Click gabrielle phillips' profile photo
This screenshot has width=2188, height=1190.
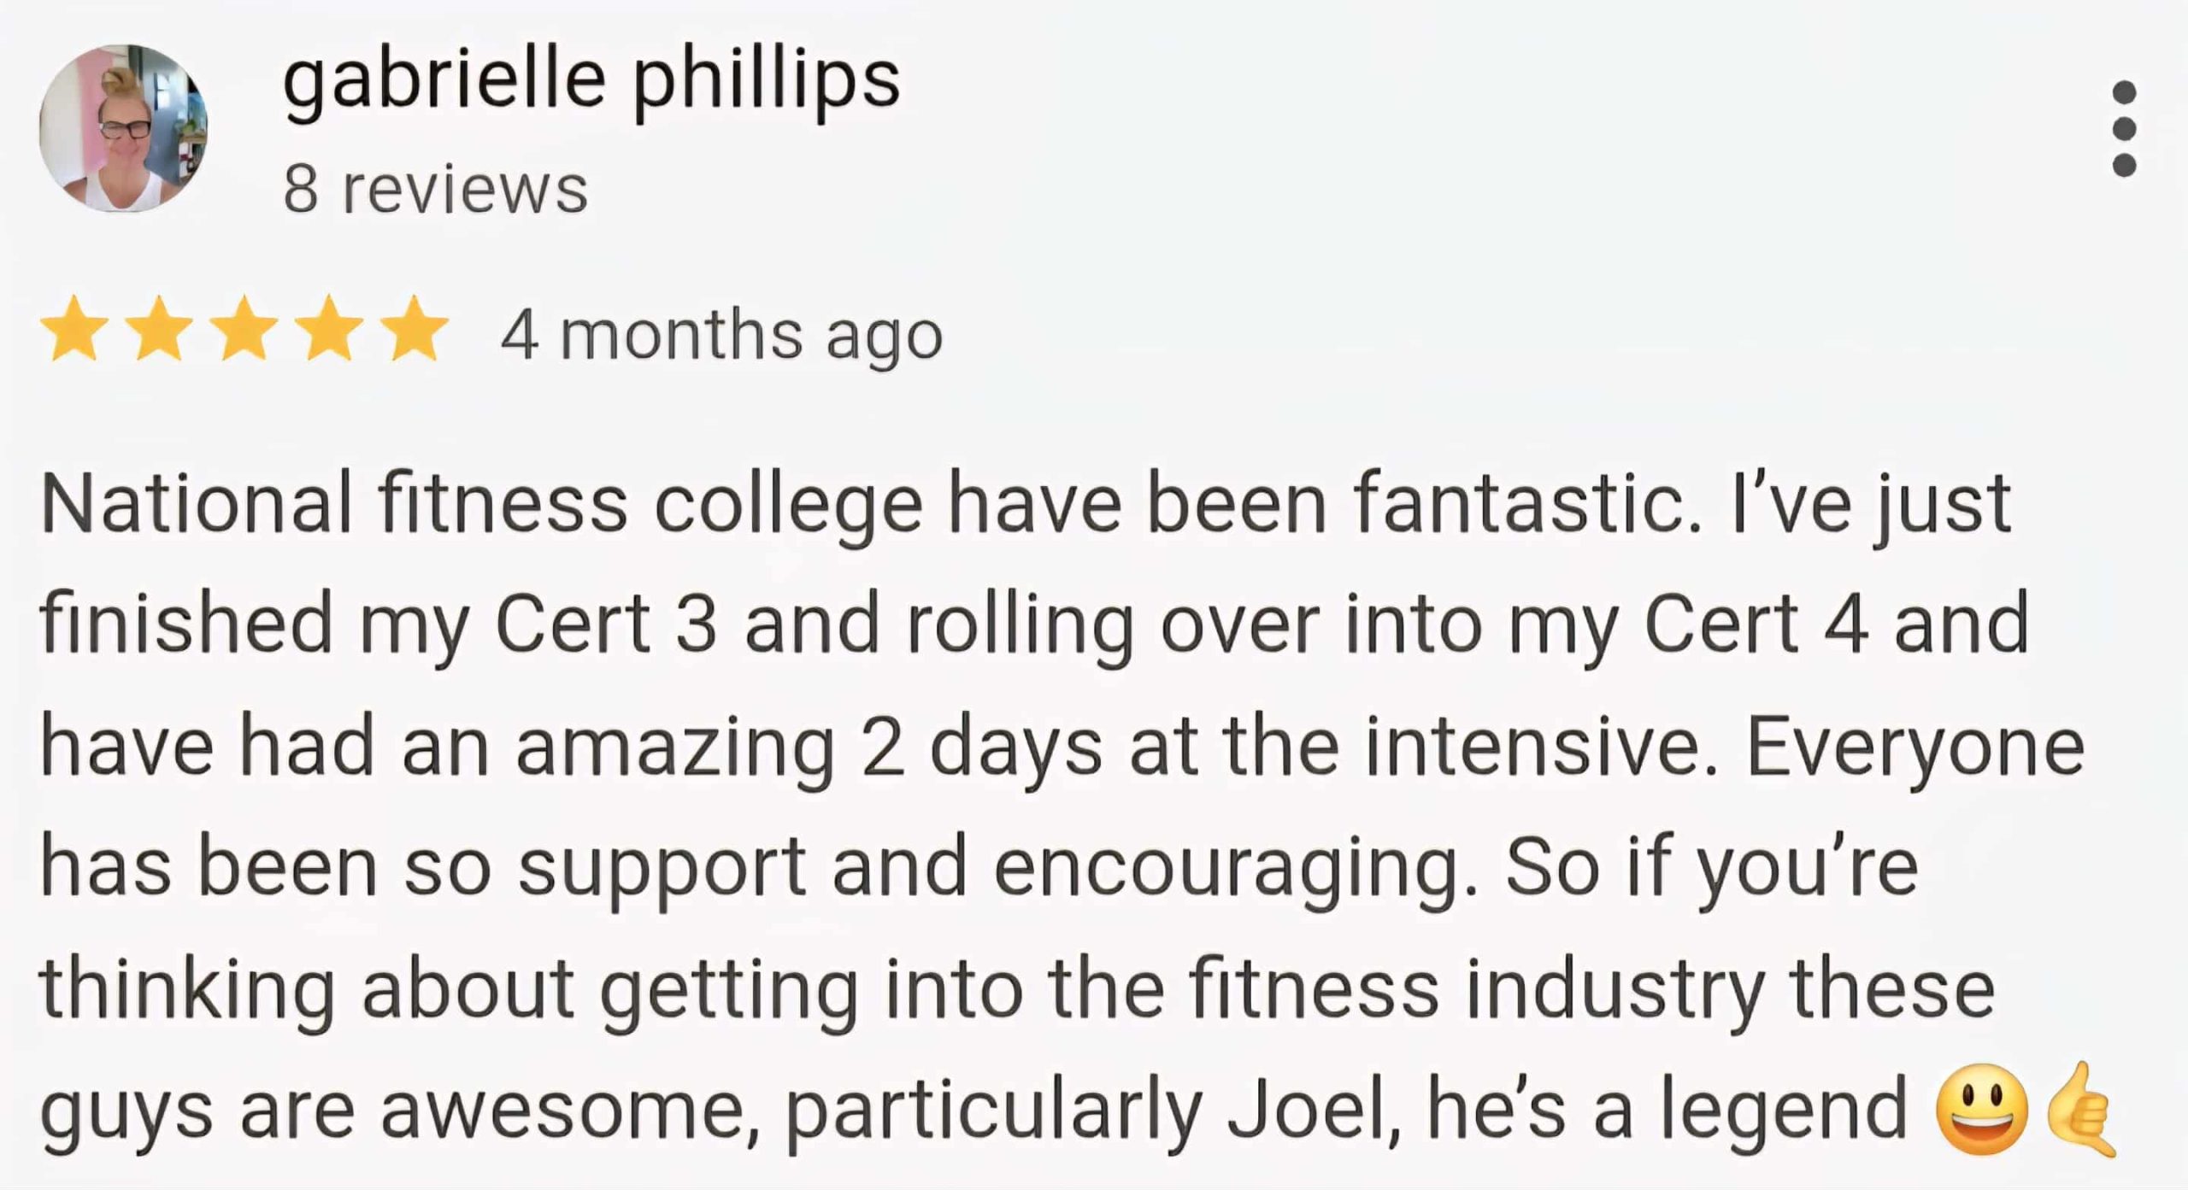123,128
